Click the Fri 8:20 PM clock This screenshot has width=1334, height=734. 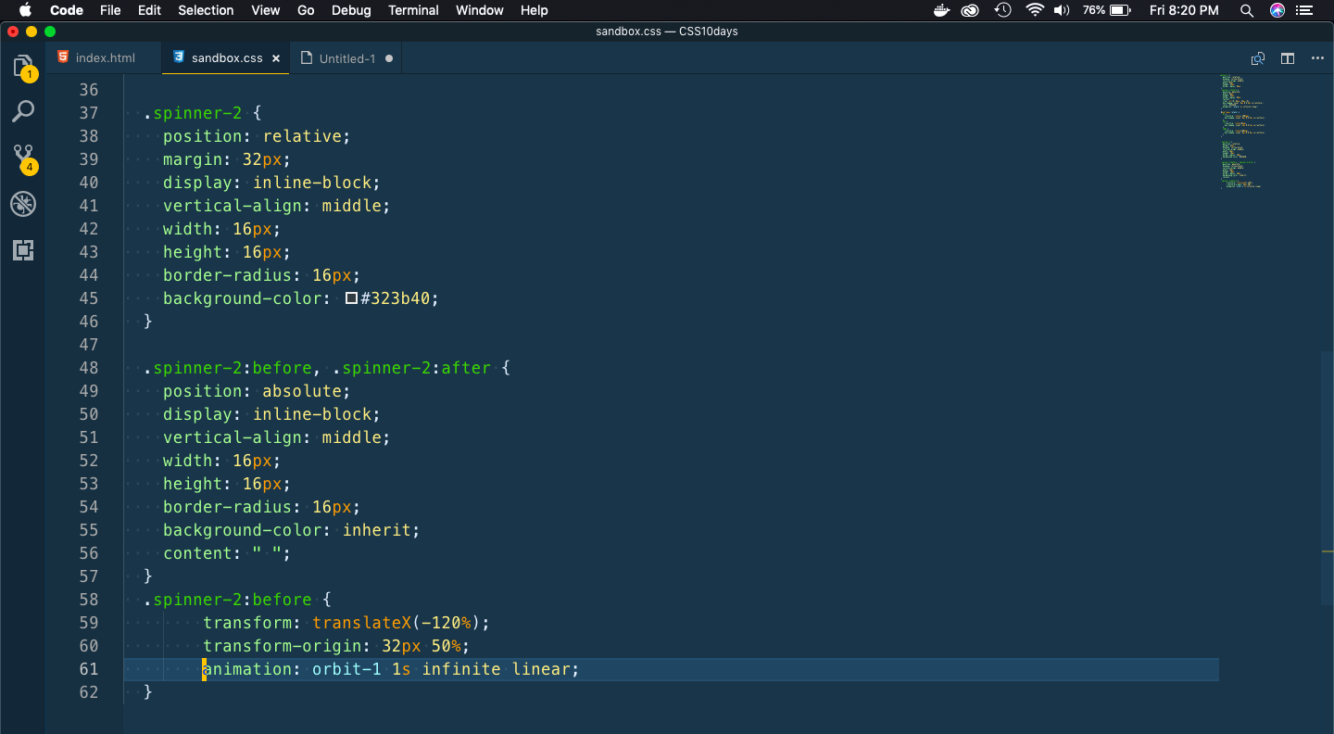pyautogui.click(x=1184, y=10)
